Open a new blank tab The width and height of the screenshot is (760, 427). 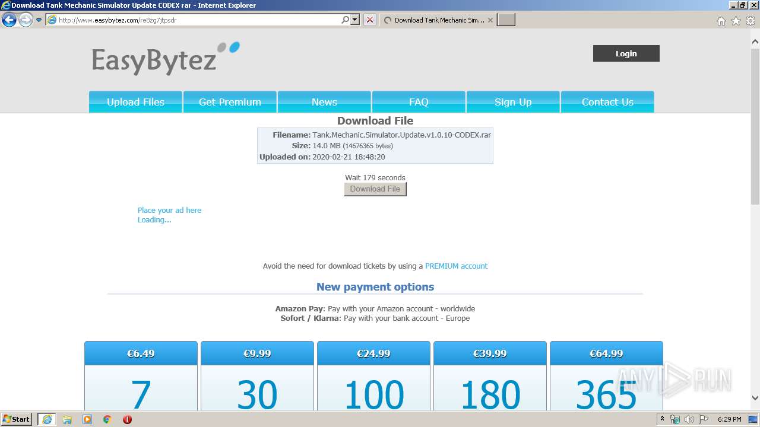click(x=506, y=20)
